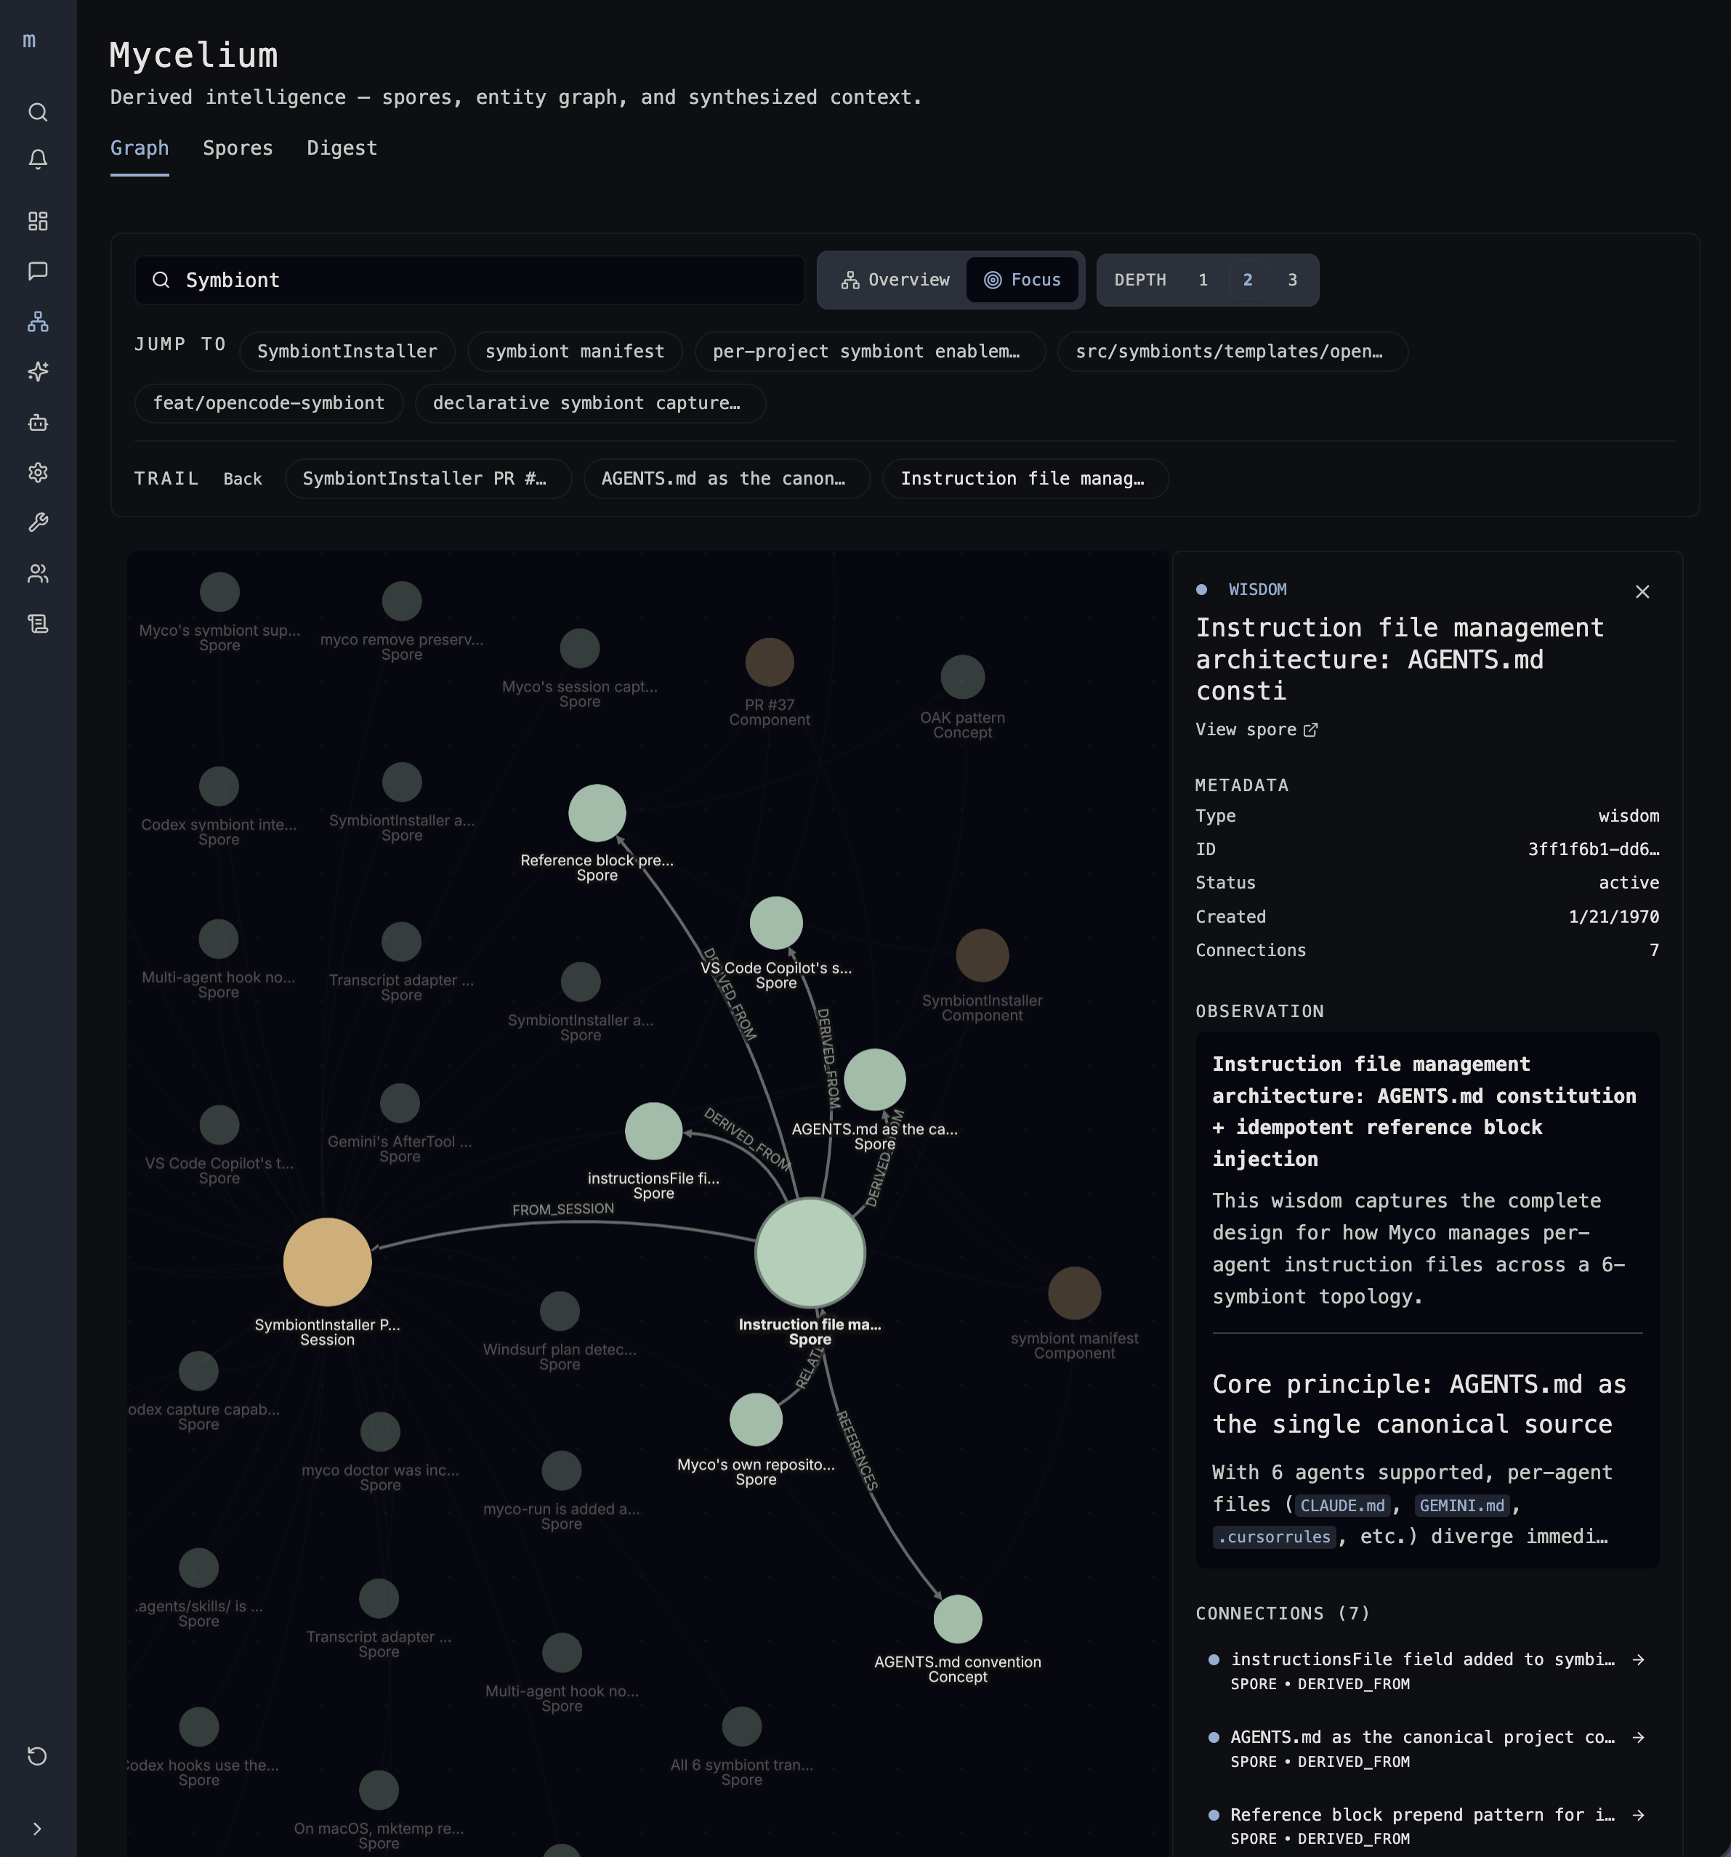Switch to the Spores tab
1731x1857 pixels.
point(238,148)
